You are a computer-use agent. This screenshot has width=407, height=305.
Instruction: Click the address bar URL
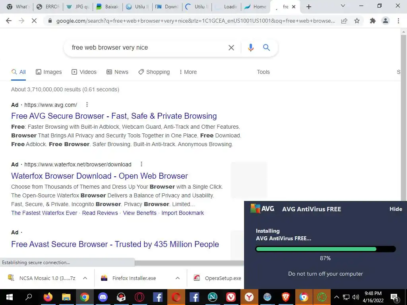pos(196,21)
